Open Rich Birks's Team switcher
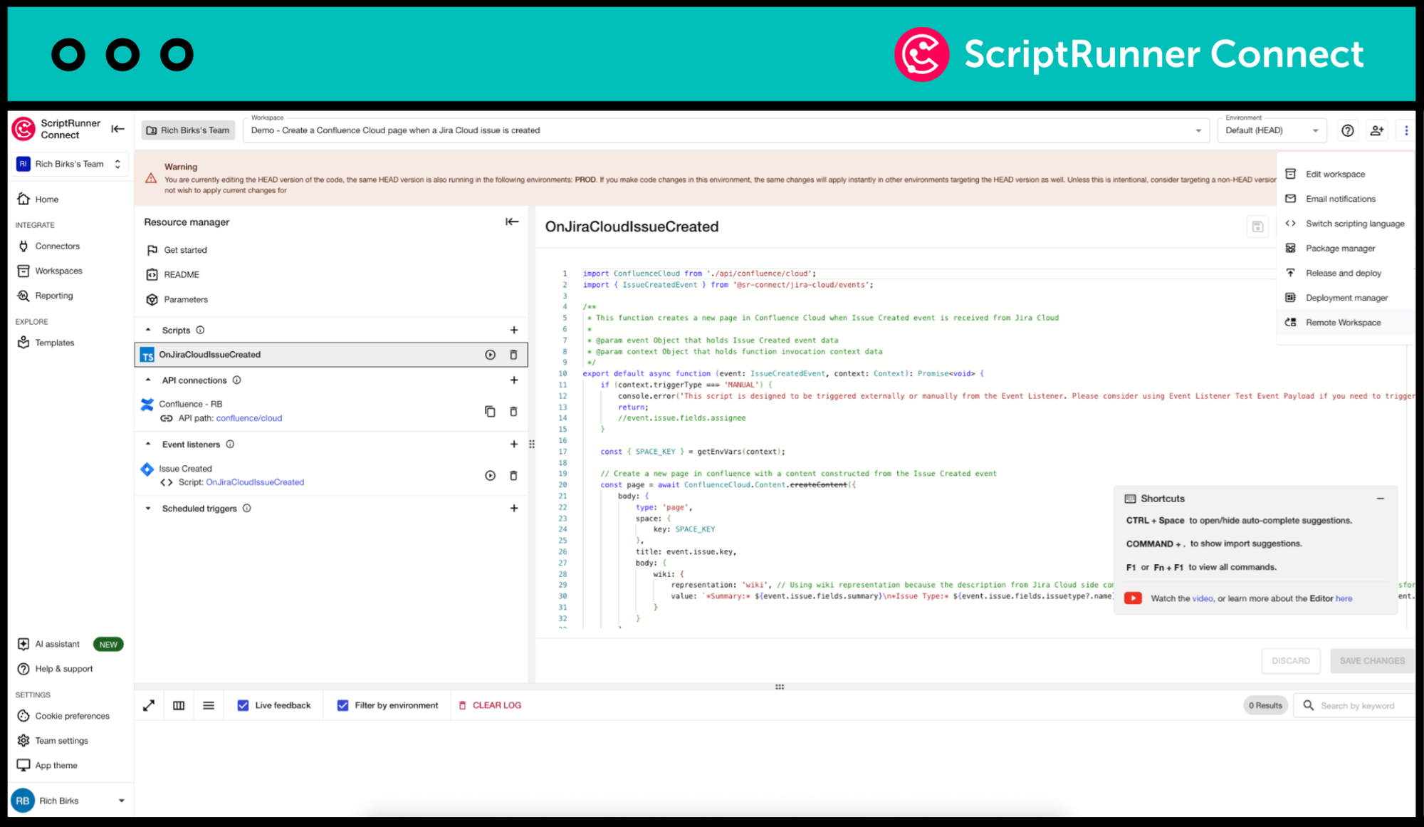Viewport: 1424px width, 827px height. 70,164
